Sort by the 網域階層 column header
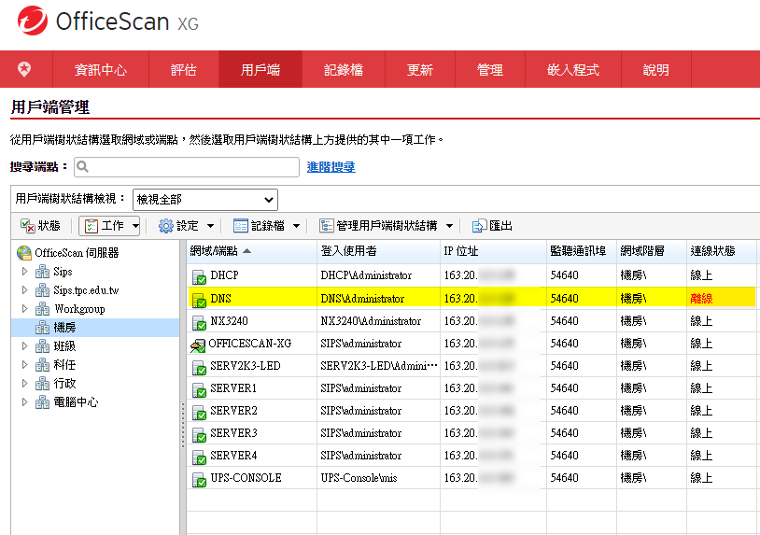The height and width of the screenshot is (535, 760). [x=652, y=251]
